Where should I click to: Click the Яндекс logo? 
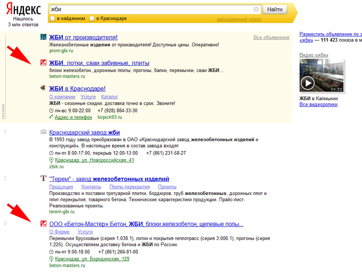click(24, 9)
